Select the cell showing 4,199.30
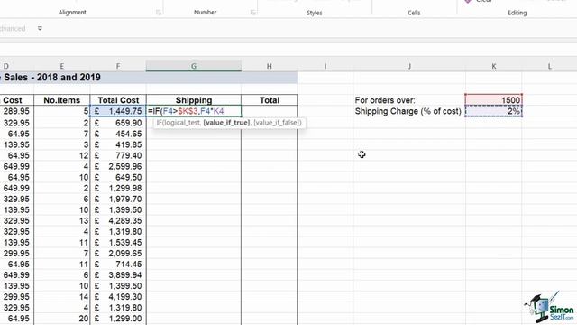The image size is (577, 325). tap(118, 297)
